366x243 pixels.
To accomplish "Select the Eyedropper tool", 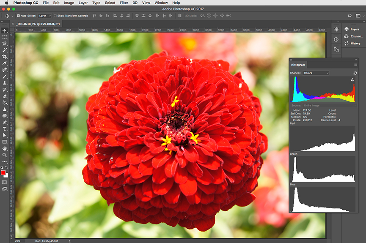I will (5, 63).
